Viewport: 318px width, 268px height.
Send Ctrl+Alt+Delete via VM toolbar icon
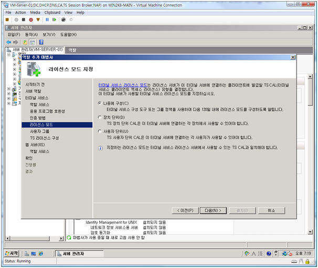click(7, 19)
